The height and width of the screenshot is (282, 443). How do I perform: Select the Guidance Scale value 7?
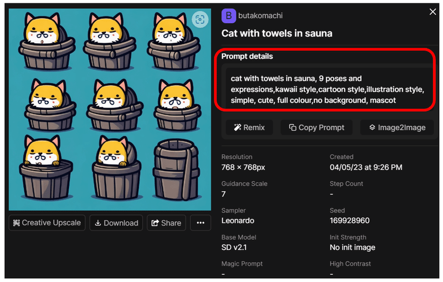point(224,194)
